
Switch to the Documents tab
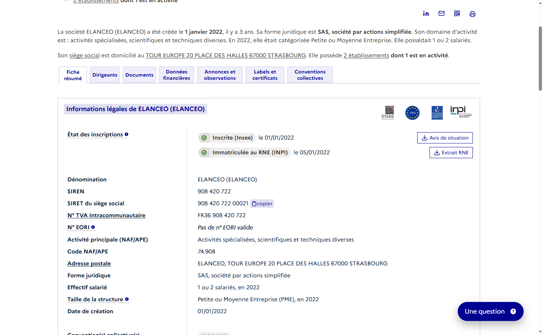140,75
